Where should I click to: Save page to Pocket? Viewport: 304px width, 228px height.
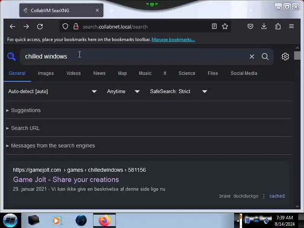tap(250, 26)
